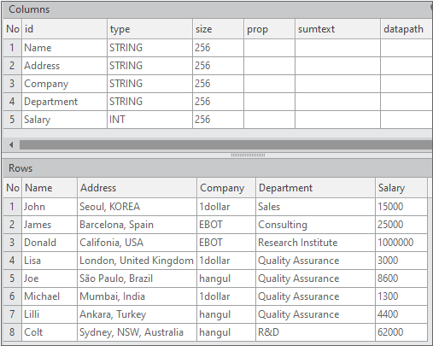Click the 'Research Institute' department cell
This screenshot has width=433, height=346.
315,243
